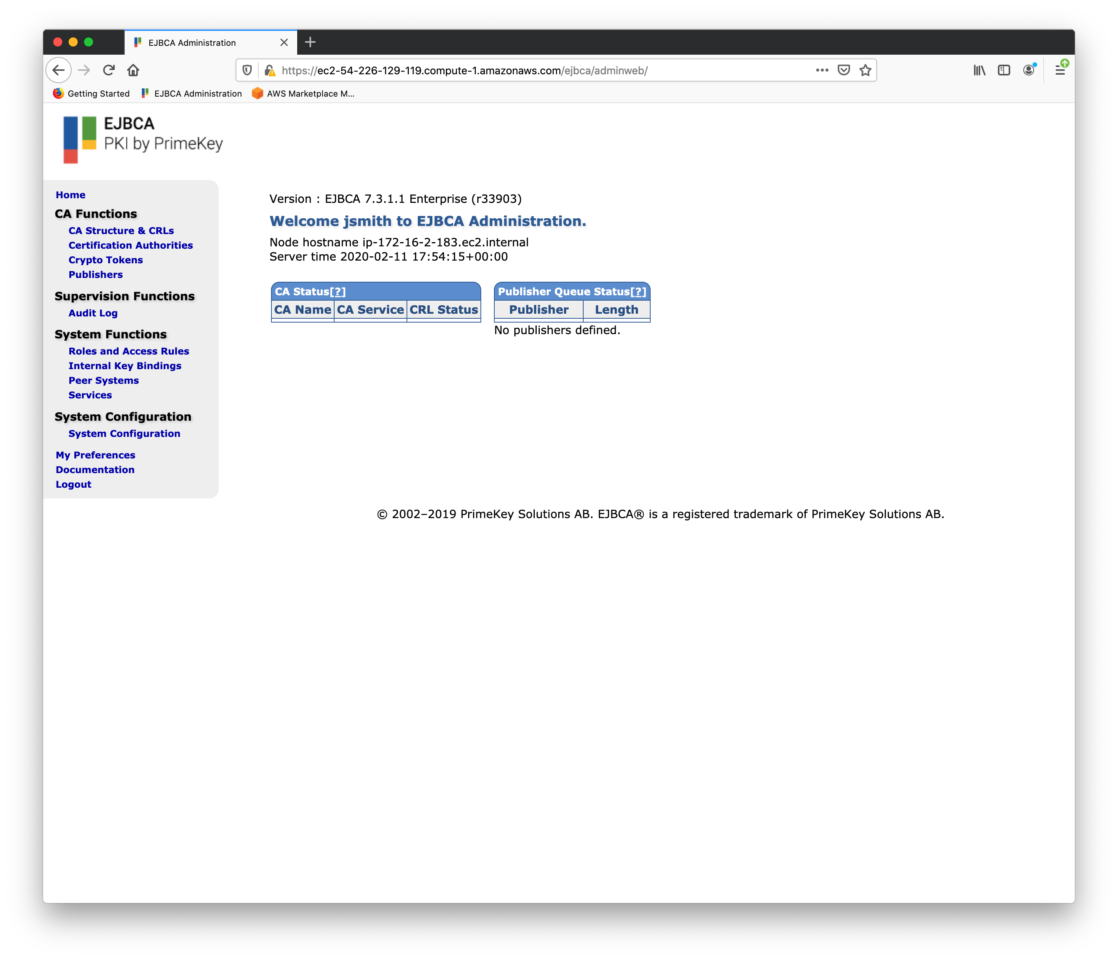
Task: Open Certification Authorities link
Action: click(131, 245)
